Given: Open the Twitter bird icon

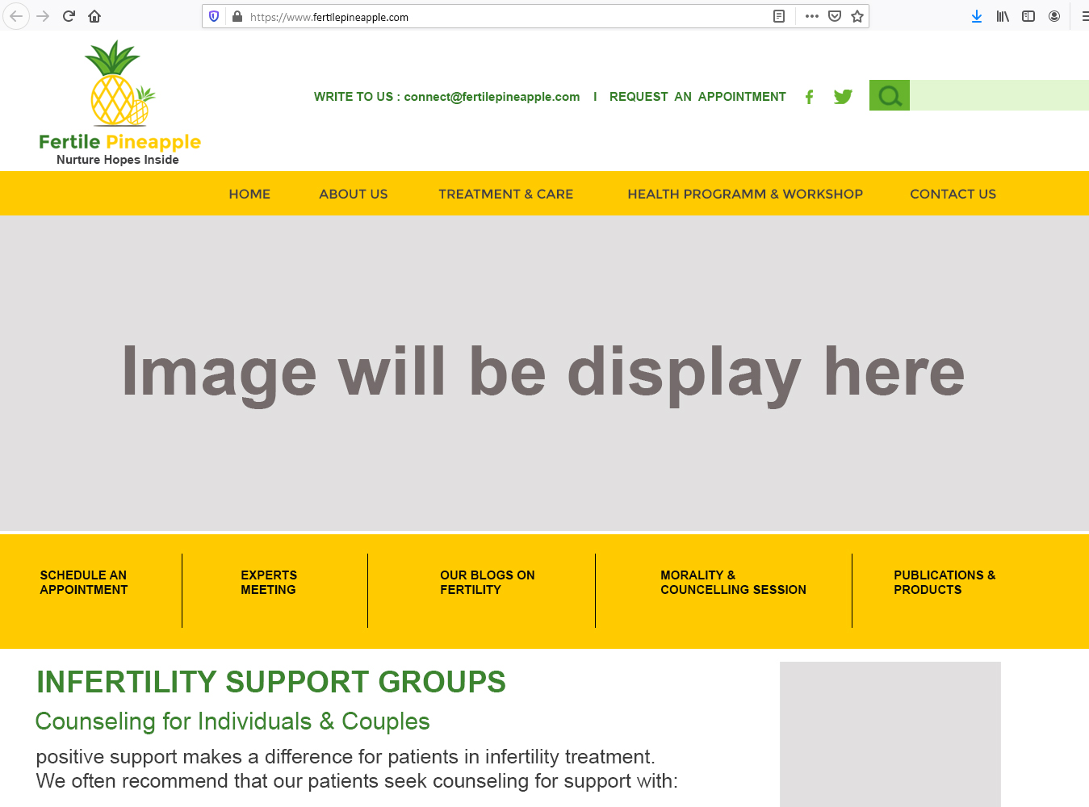Looking at the screenshot, I should point(843,97).
